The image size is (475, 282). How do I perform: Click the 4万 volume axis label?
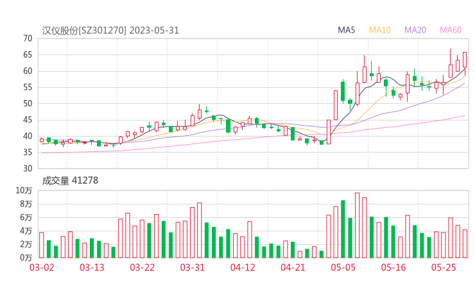point(26,231)
